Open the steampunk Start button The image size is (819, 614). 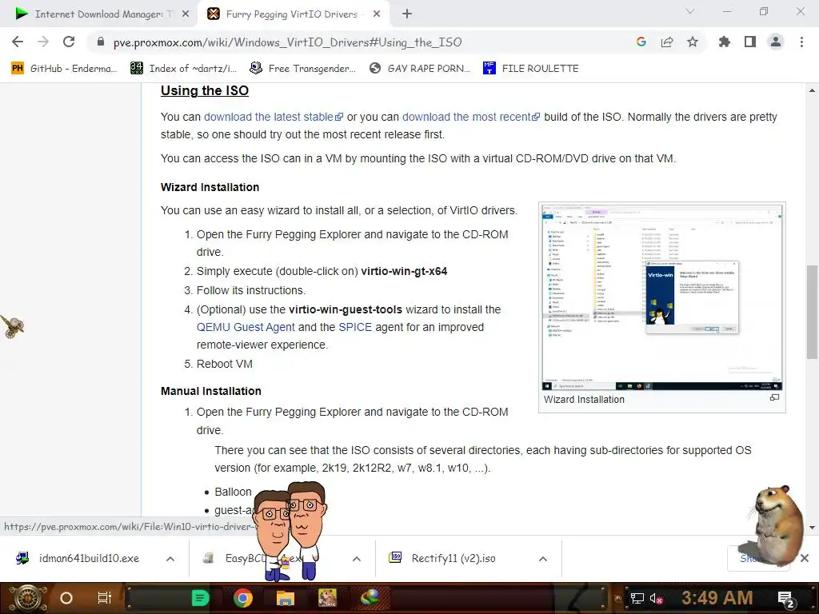coord(29,598)
